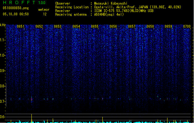Click the 1.0 kHz axis label
Screen dimensions: 194x123
click(x=2, y=55)
